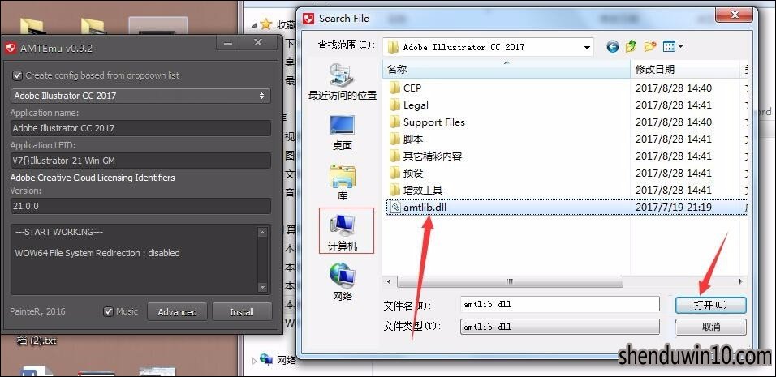Image resolution: width=776 pixels, height=377 pixels.
Task: Close the Search File dialog
Action: [x=735, y=16]
